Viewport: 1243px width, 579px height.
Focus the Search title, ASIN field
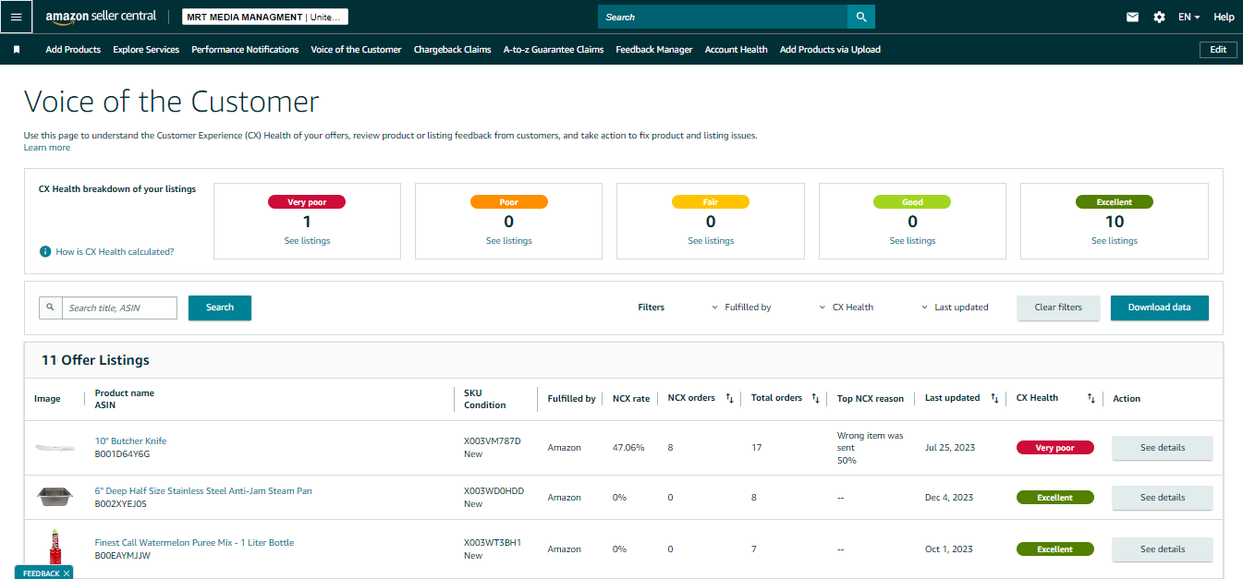click(x=119, y=308)
